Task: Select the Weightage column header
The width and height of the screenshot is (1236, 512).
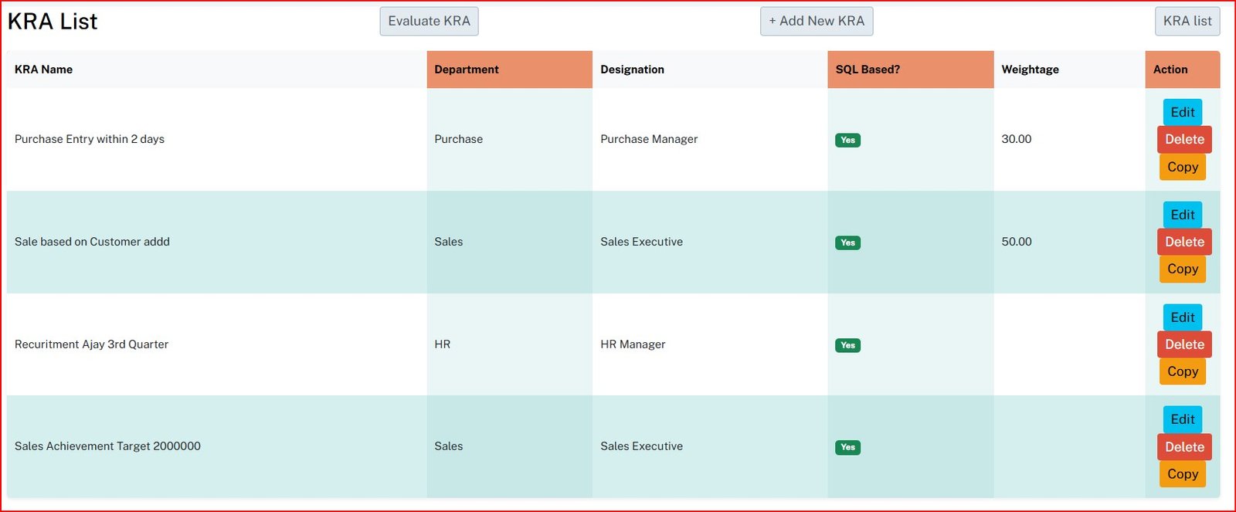Action: click(x=1030, y=70)
